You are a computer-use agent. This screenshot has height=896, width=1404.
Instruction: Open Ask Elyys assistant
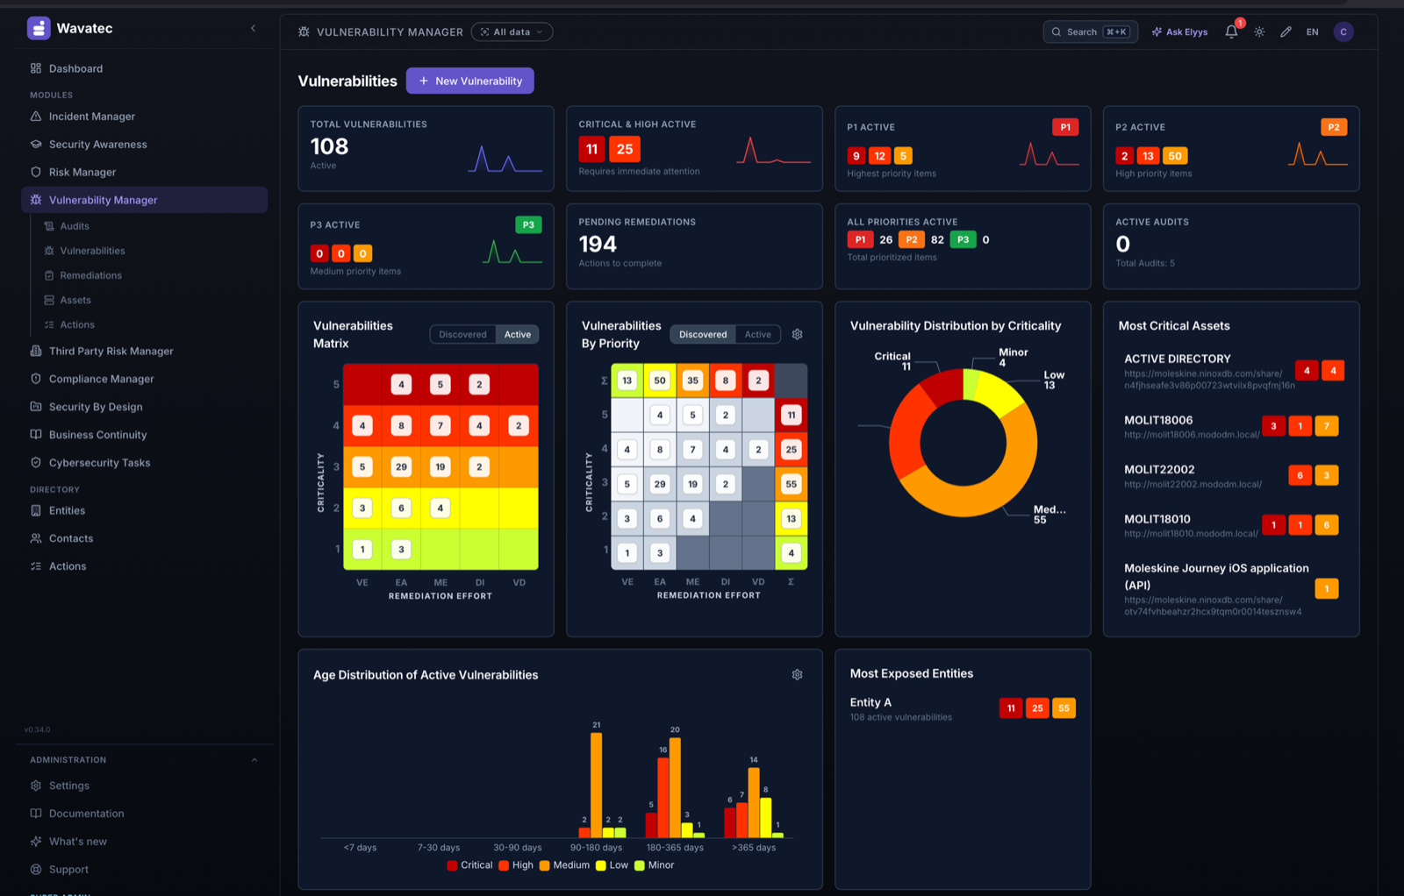(1179, 32)
